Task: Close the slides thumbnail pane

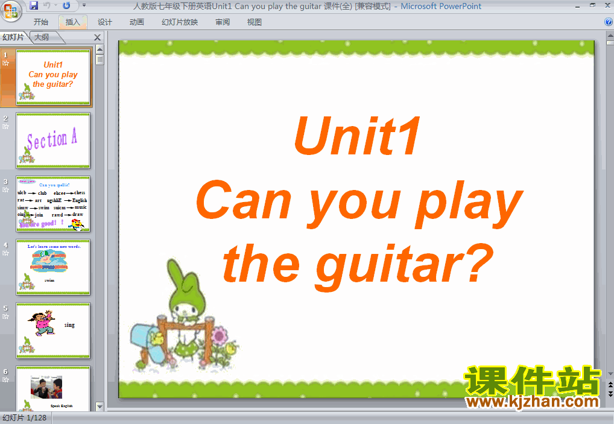Action: (98, 37)
